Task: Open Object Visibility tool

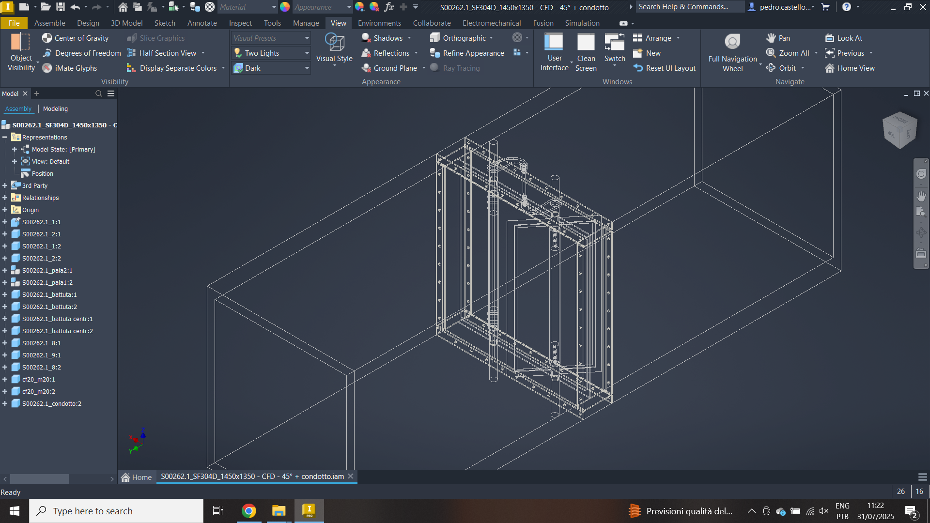Action: point(21,52)
